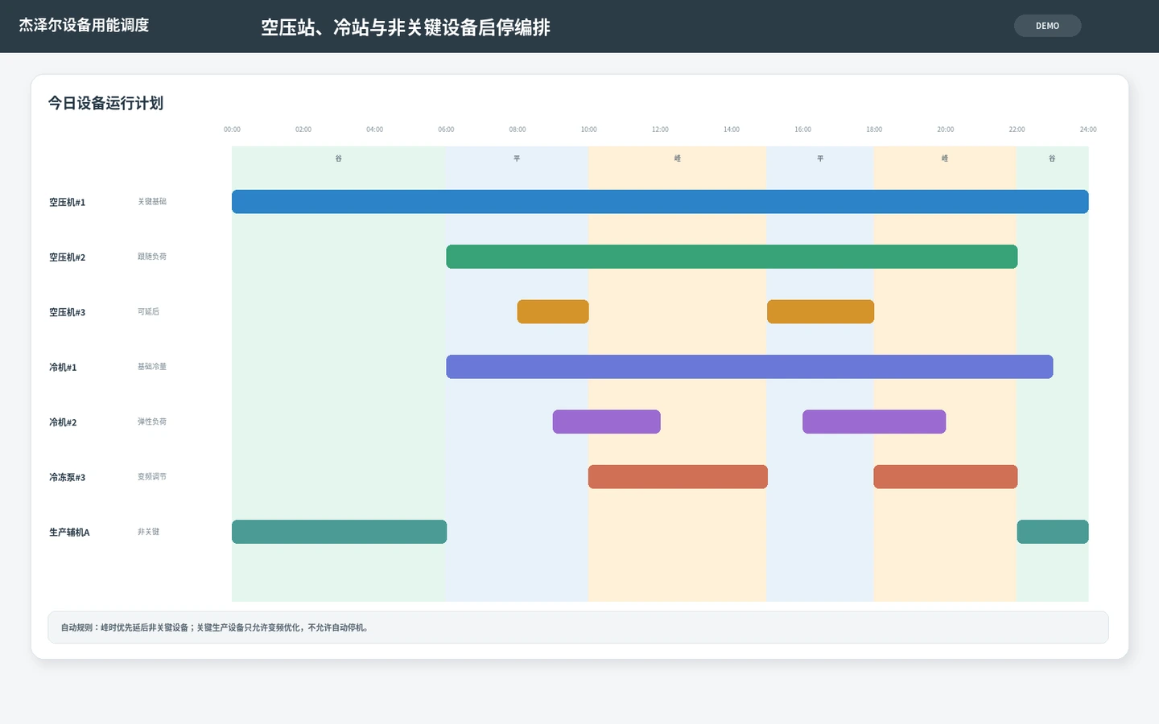Click the 12:00 time axis label
Image resolution: width=1159 pixels, height=724 pixels.
pyautogui.click(x=660, y=130)
